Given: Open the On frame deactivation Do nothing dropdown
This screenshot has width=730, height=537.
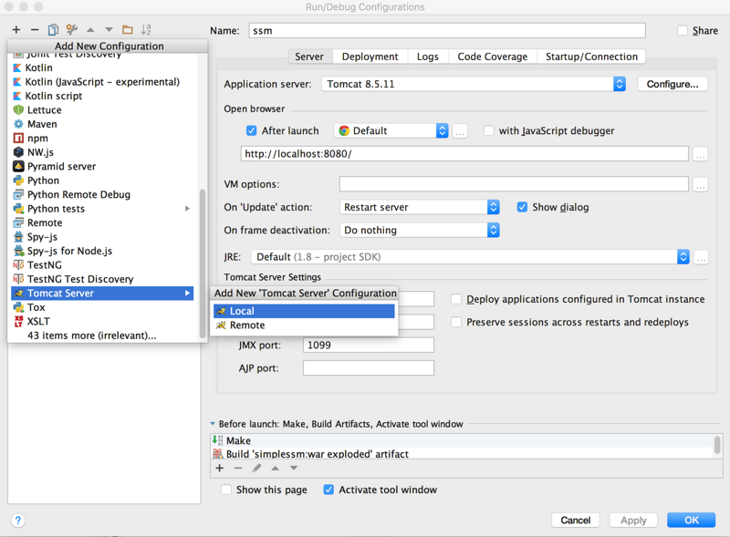Looking at the screenshot, I should [x=420, y=230].
